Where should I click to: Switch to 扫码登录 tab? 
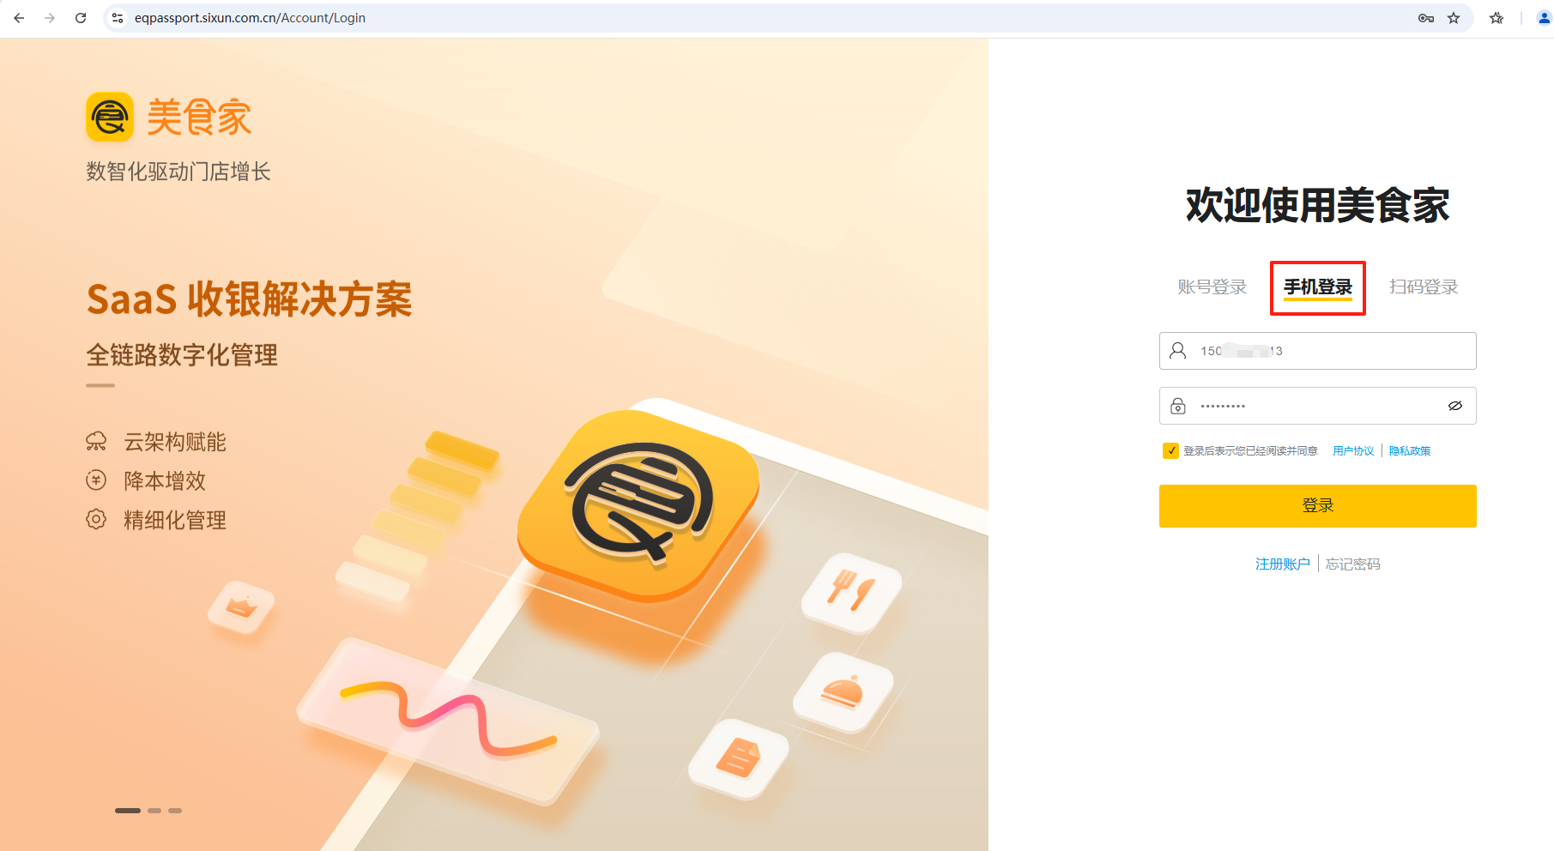(x=1424, y=287)
